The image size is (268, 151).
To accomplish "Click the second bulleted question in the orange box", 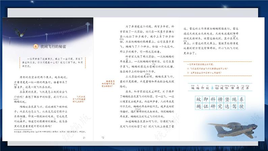I will 204,73.
